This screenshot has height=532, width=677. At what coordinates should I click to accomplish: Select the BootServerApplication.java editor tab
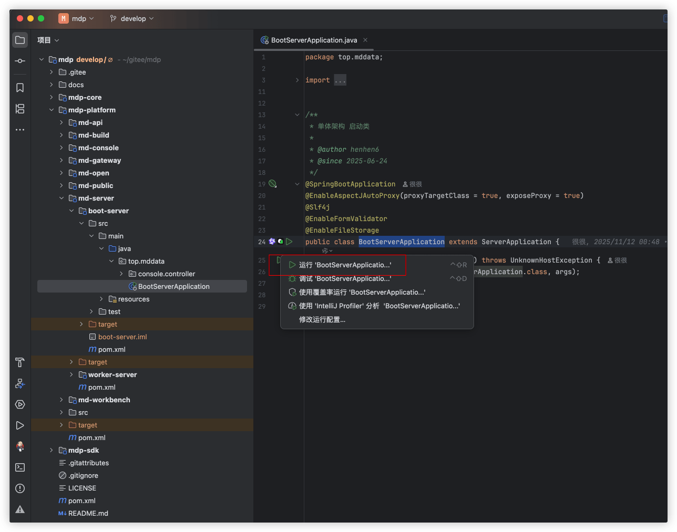[x=314, y=40]
